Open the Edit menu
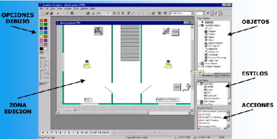The width and height of the screenshot is (277, 139). click(x=47, y=8)
